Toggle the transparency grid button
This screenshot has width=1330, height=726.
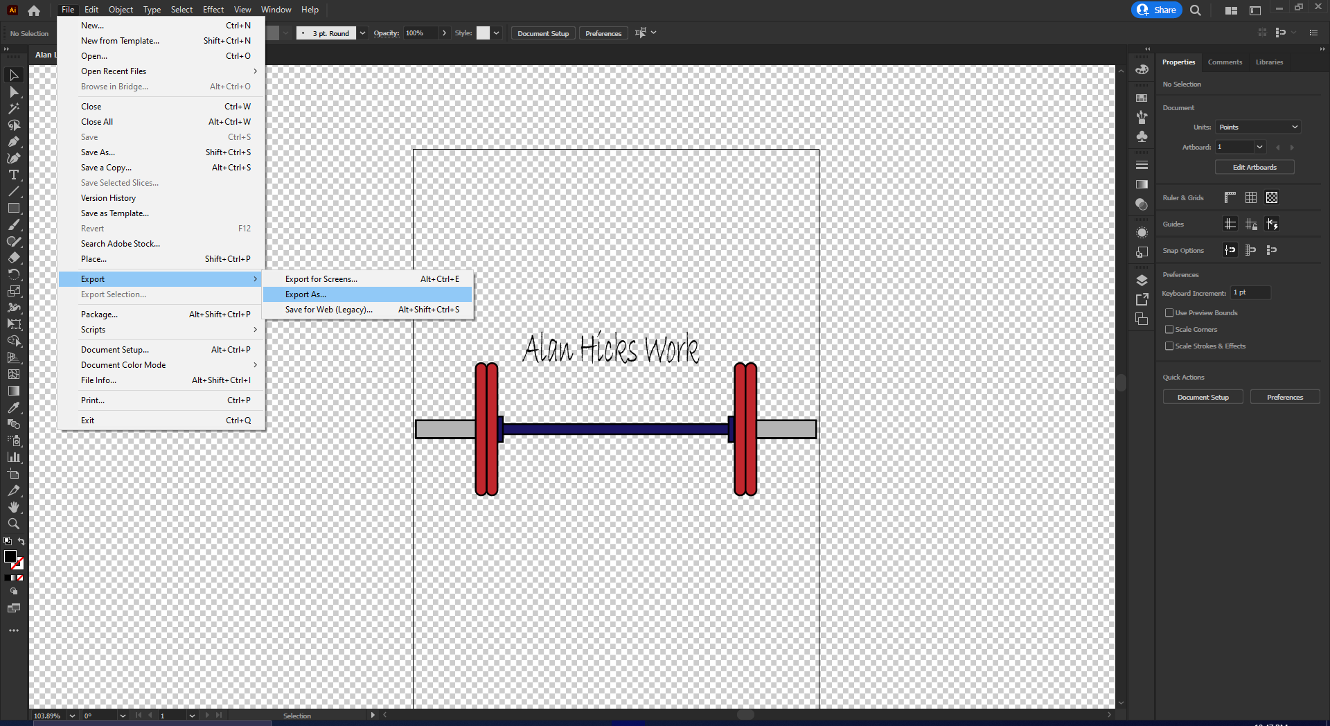(1272, 198)
